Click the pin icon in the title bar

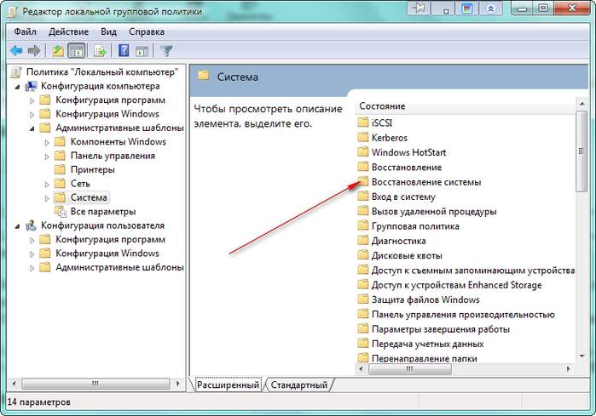(419, 9)
